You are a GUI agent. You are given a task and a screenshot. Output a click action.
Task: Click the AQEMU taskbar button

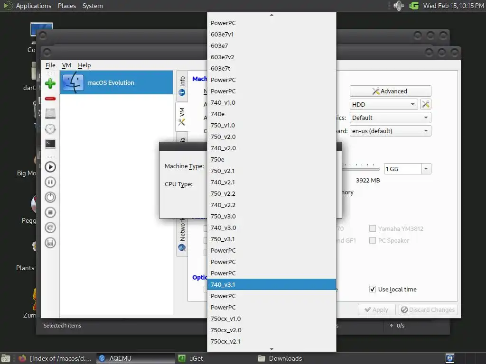[x=136, y=358]
